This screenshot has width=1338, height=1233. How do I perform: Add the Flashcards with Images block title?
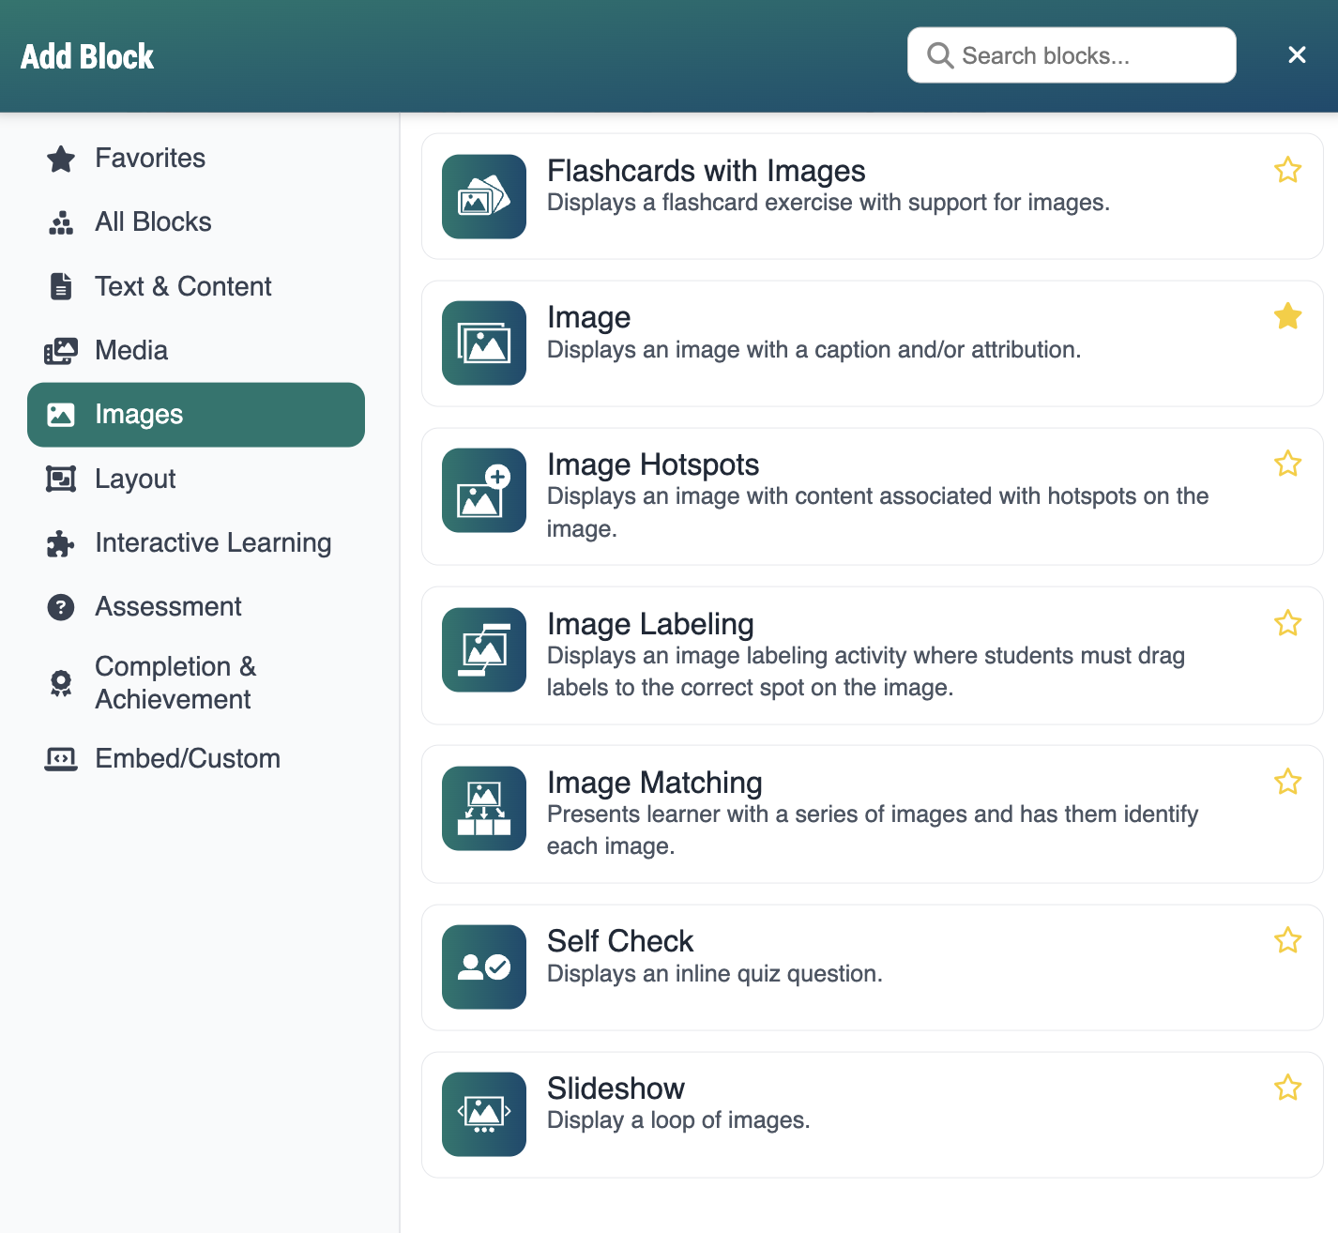[x=706, y=171]
